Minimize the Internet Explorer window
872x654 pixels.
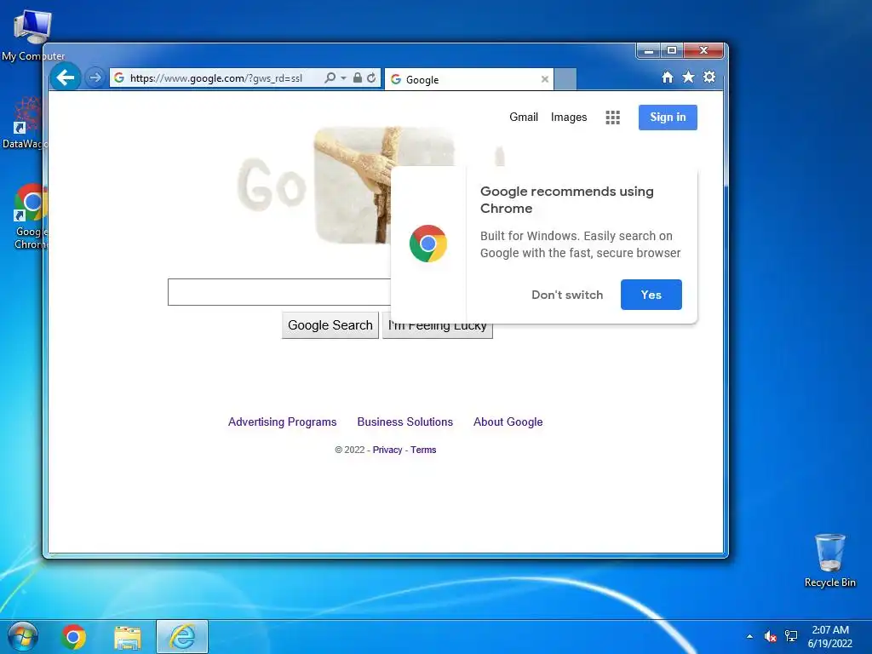(x=648, y=50)
